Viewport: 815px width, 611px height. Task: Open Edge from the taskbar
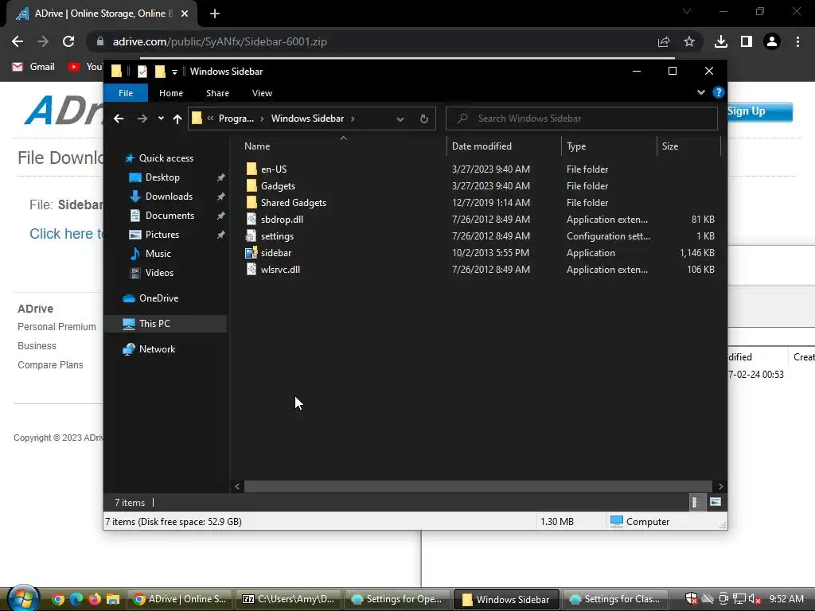pyautogui.click(x=76, y=599)
